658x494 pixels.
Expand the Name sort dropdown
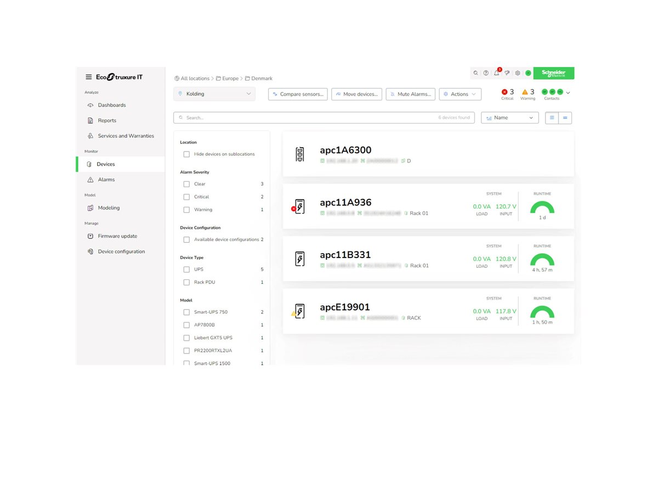509,117
